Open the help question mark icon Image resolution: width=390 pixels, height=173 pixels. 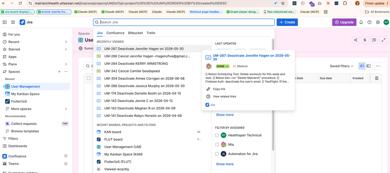pyautogui.click(x=369, y=22)
